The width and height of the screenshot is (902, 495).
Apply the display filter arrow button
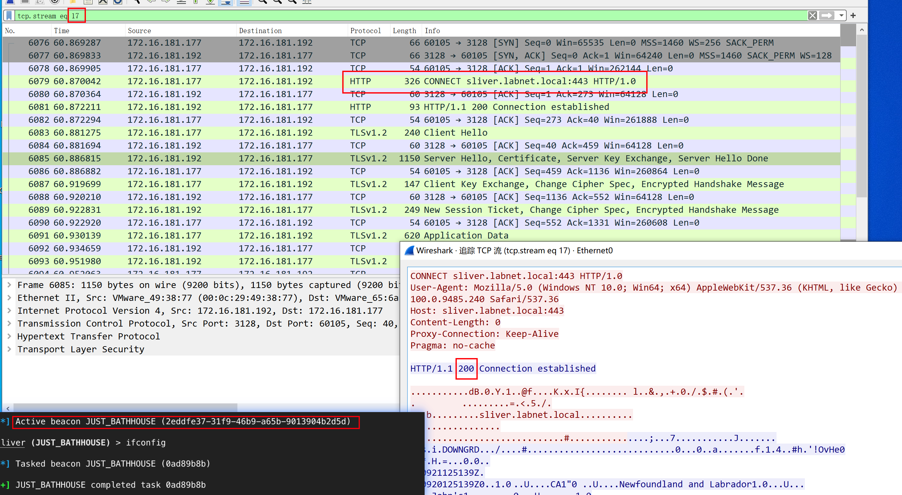pyautogui.click(x=826, y=16)
